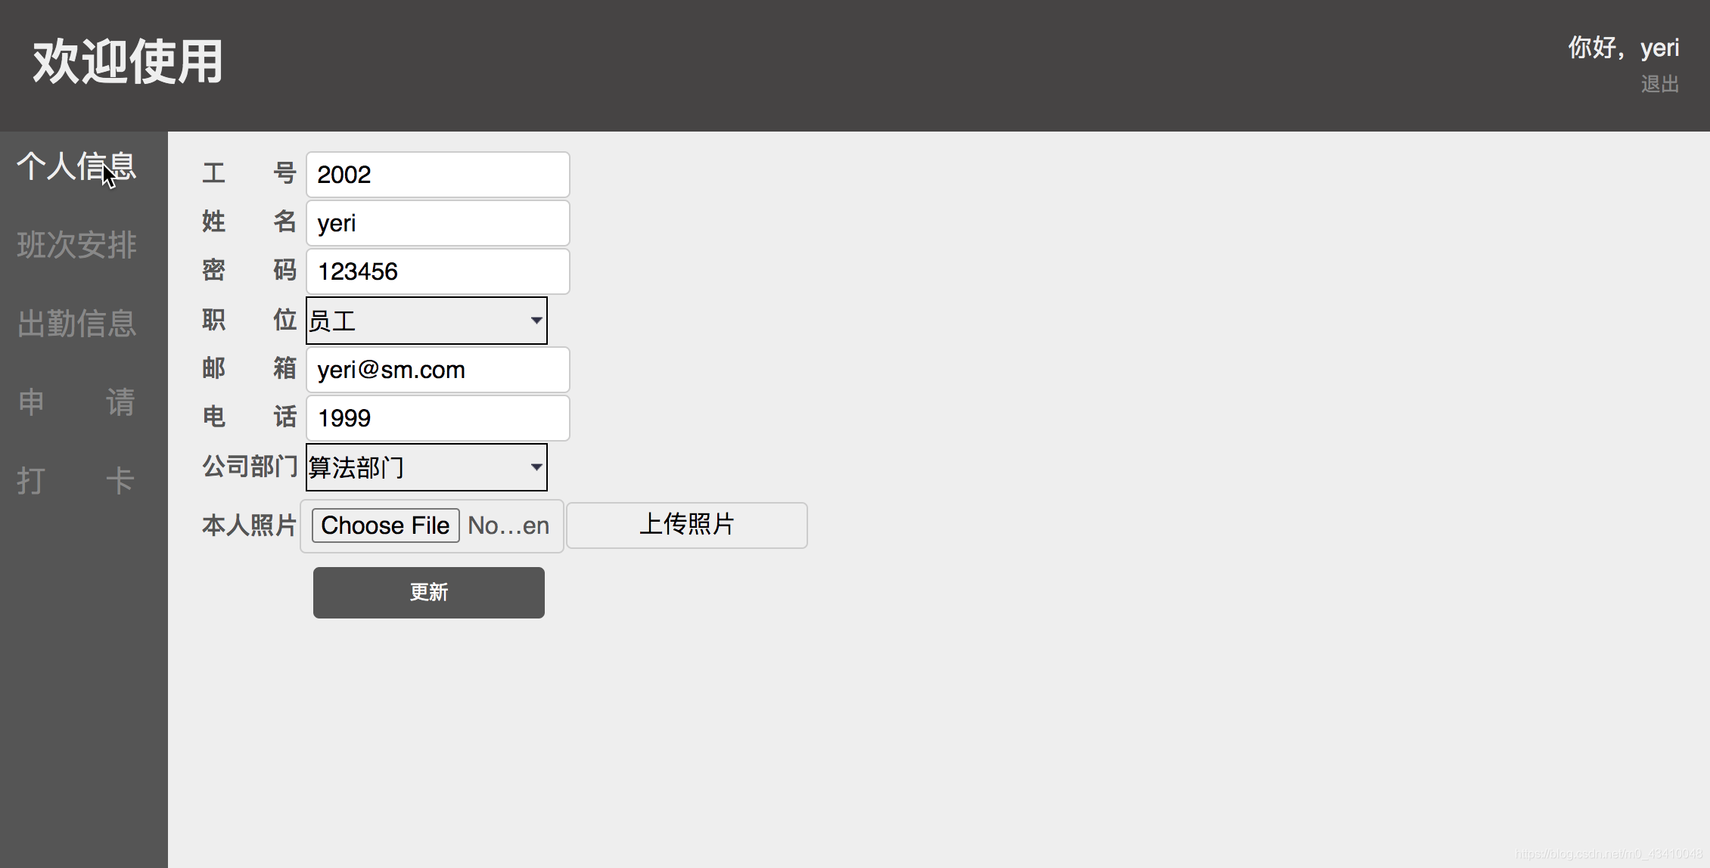1710x868 pixels.
Task: Open the 打卡 sidebar section
Action: 76,481
